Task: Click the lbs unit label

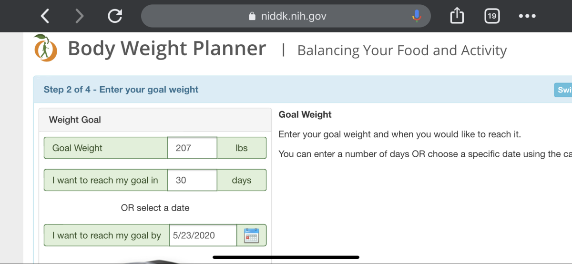Action: (x=242, y=148)
